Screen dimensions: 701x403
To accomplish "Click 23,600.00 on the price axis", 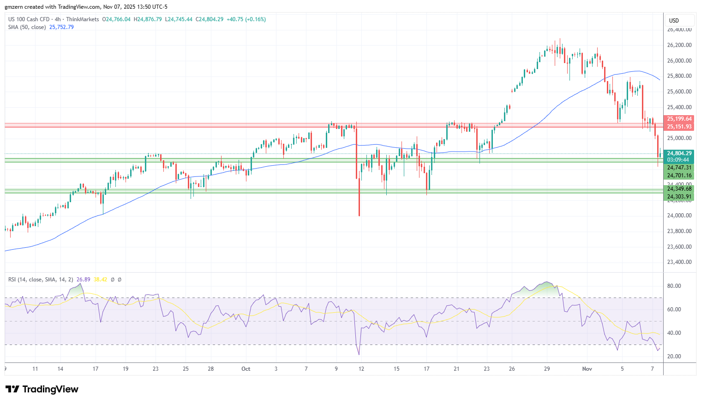I will 679,247.
